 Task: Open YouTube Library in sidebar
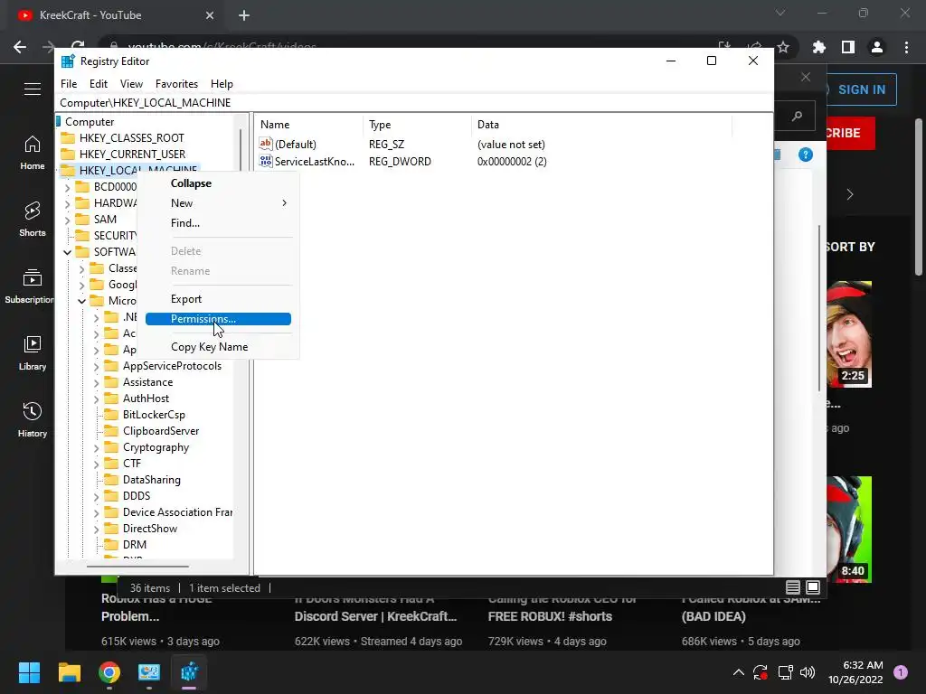point(33,353)
